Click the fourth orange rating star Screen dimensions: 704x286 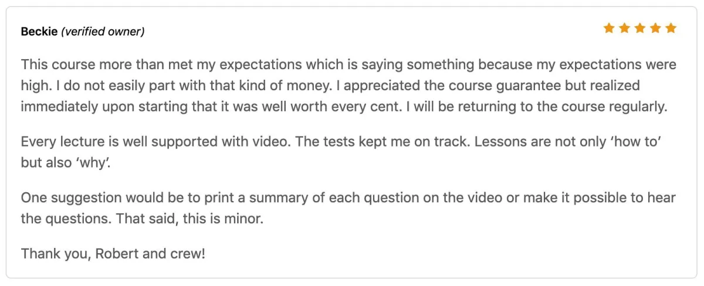coord(655,28)
